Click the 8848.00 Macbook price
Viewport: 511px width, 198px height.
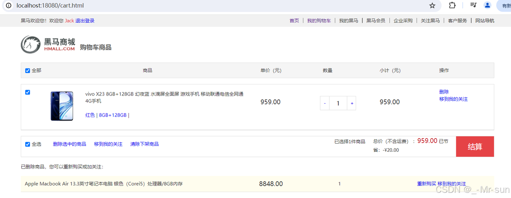[x=271, y=184]
